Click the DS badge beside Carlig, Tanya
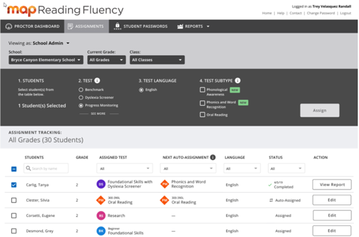Screen dimensions: 359x237 coord(101,184)
